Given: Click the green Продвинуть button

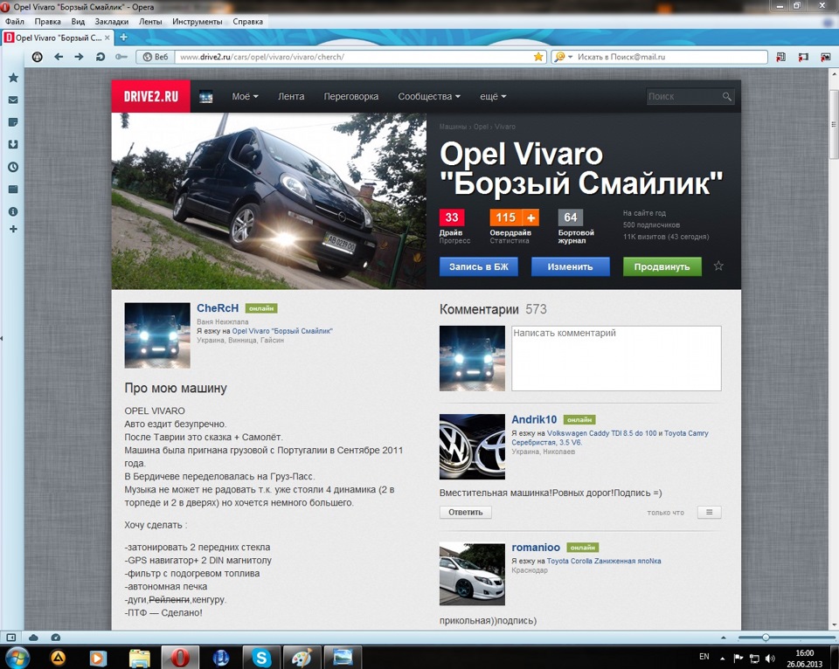Looking at the screenshot, I should click(x=662, y=266).
